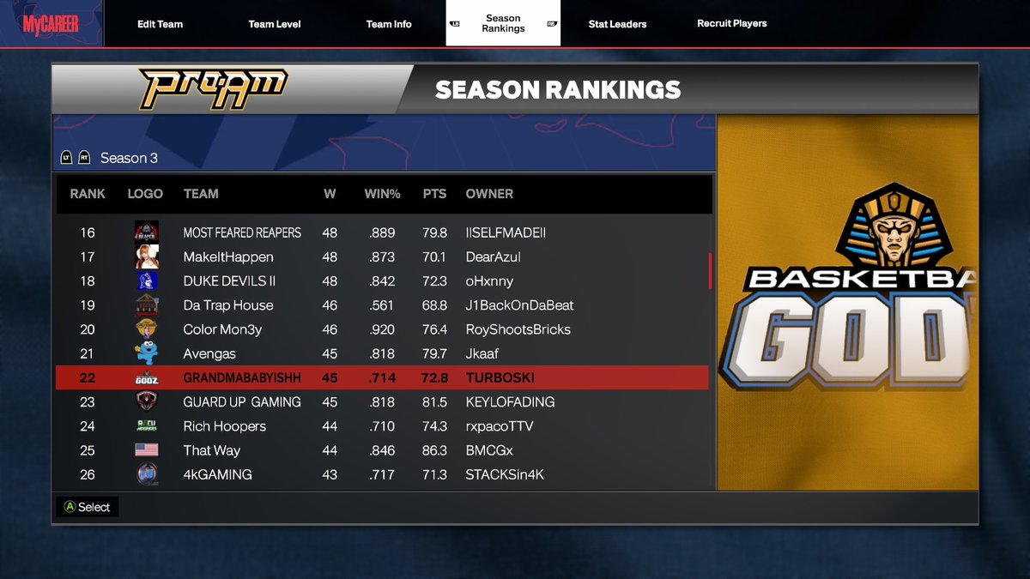Click owner name KEYLOFADING
The height and width of the screenshot is (579, 1030).
510,401
